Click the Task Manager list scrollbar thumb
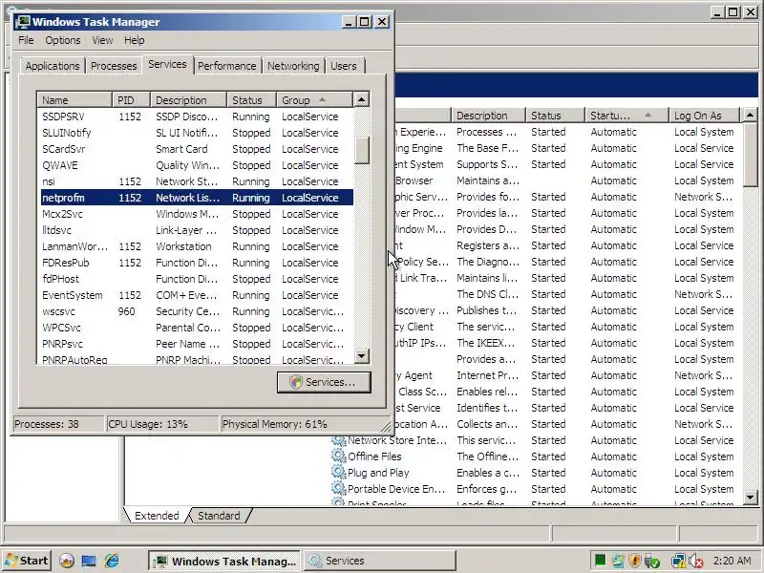The image size is (764, 573). [x=361, y=150]
